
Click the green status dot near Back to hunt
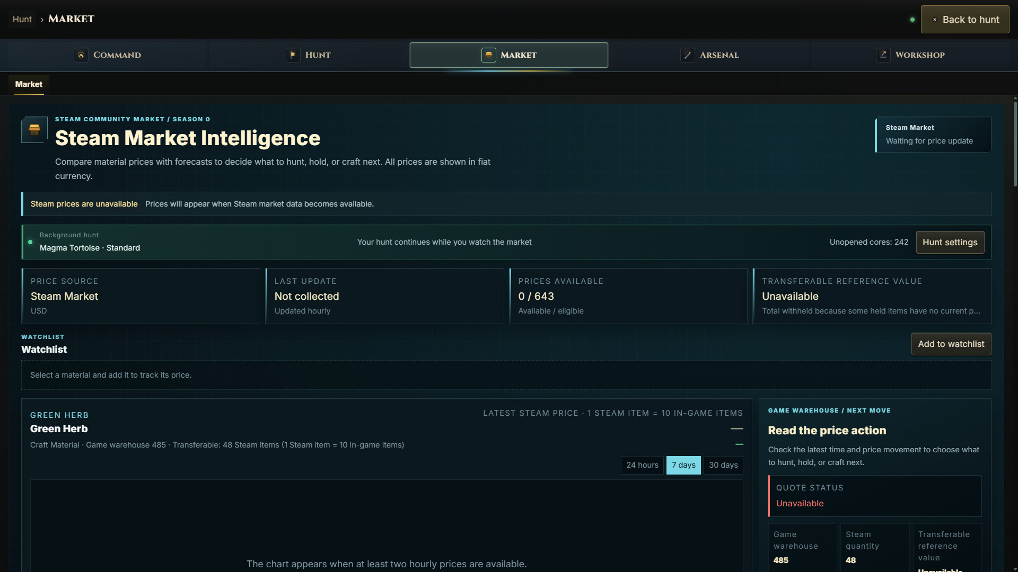(x=912, y=20)
